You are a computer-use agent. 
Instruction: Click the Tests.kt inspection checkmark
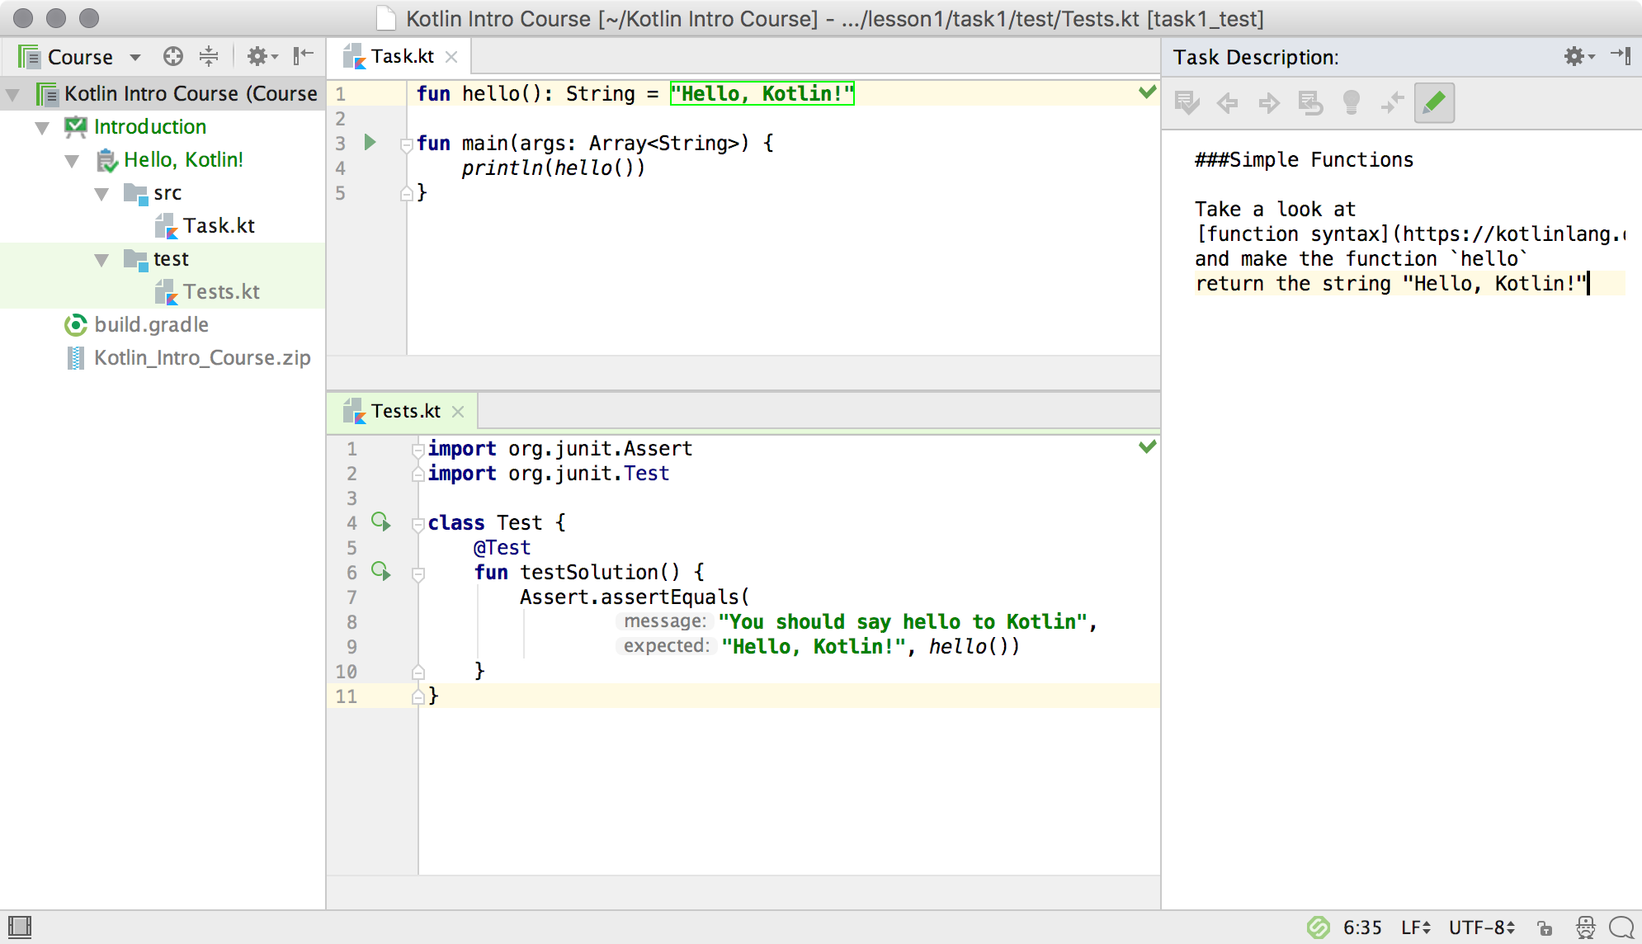(1147, 447)
